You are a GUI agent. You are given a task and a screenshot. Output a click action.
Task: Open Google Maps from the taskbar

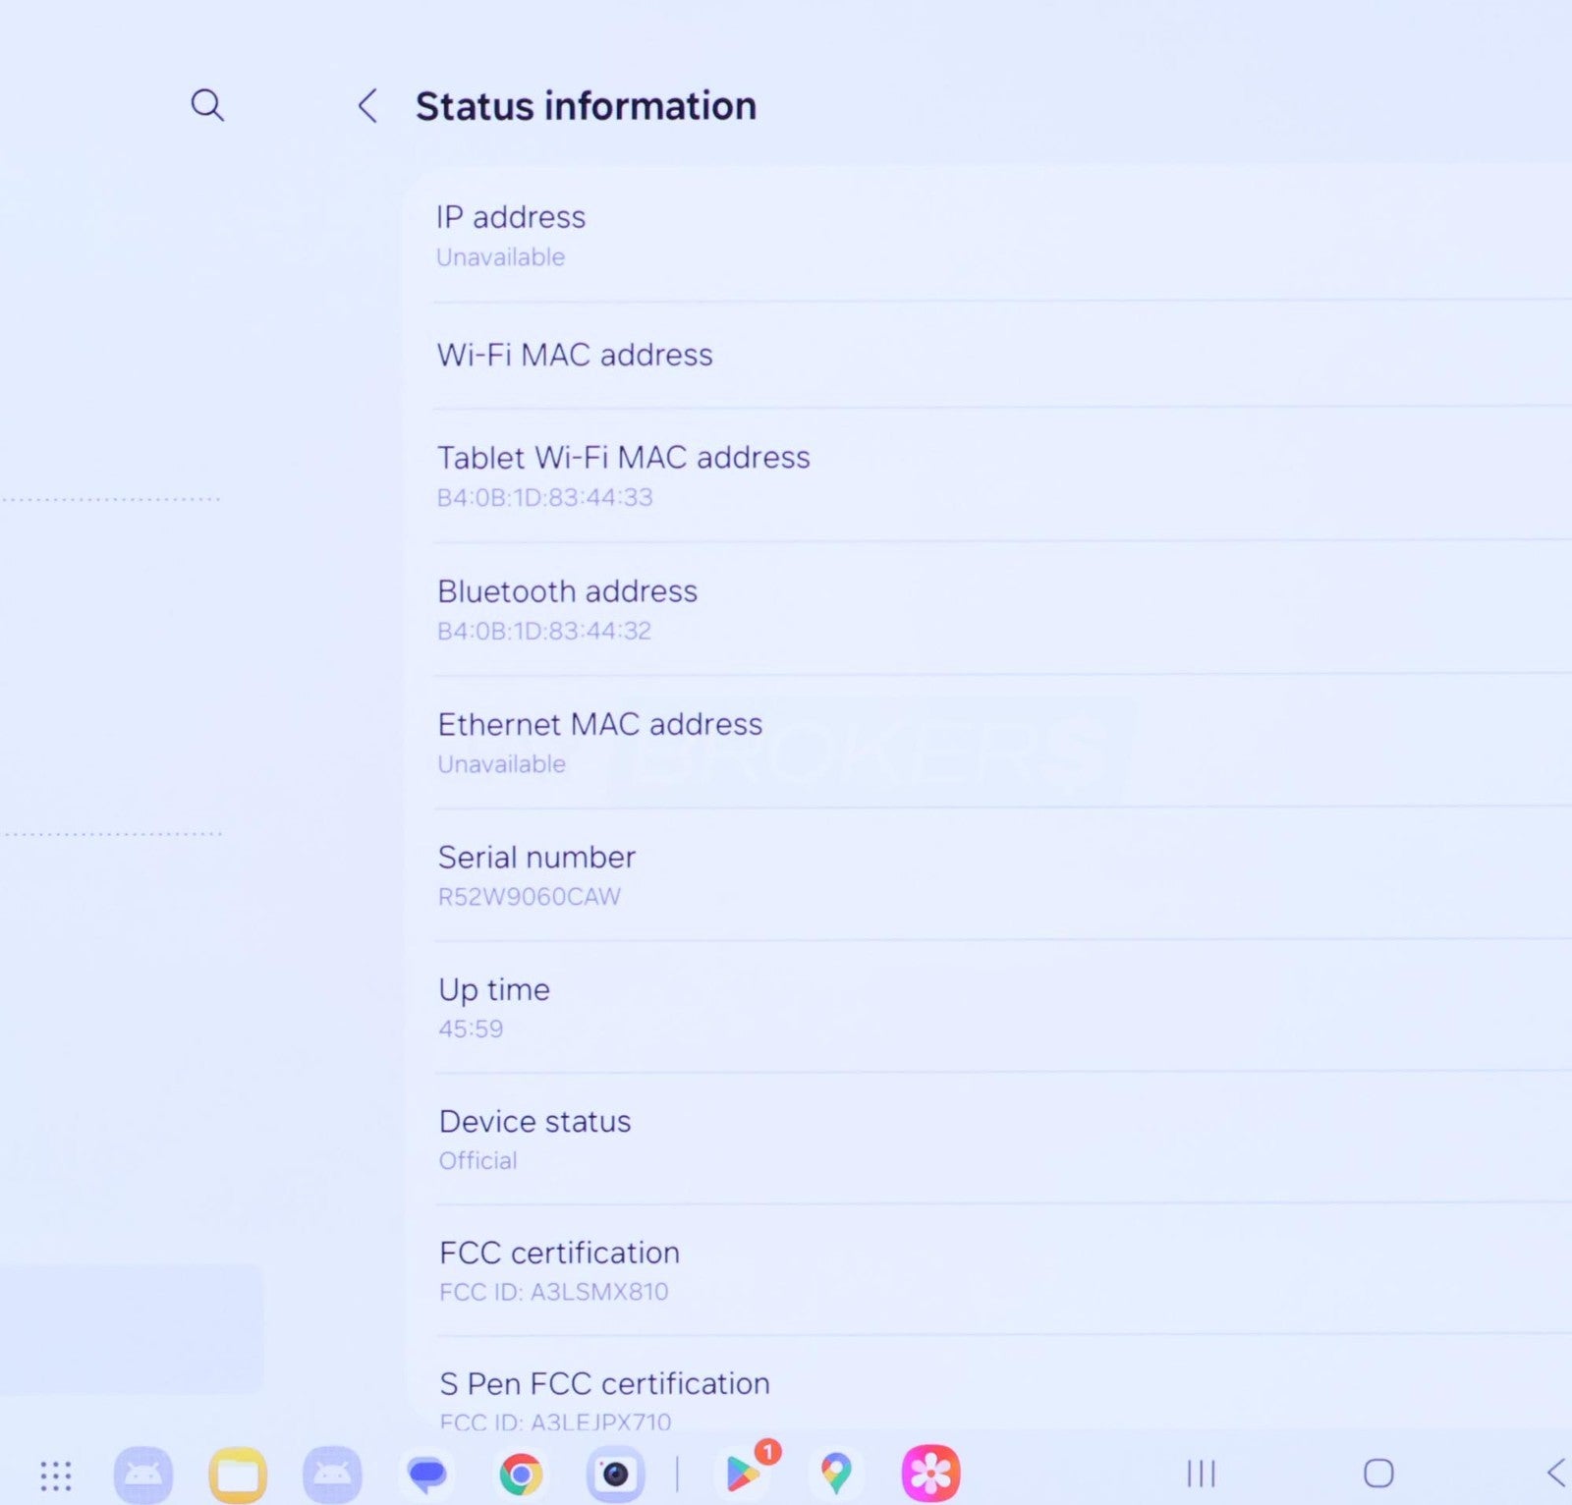point(835,1474)
